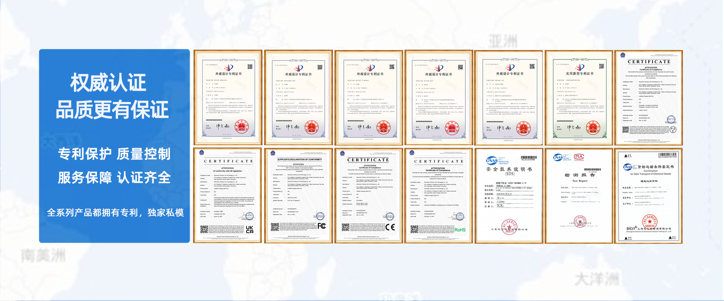Image resolution: width=724 pixels, height=301 pixels.
Task: Click the QR code on the RoHS certificate
Action: (x=414, y=229)
